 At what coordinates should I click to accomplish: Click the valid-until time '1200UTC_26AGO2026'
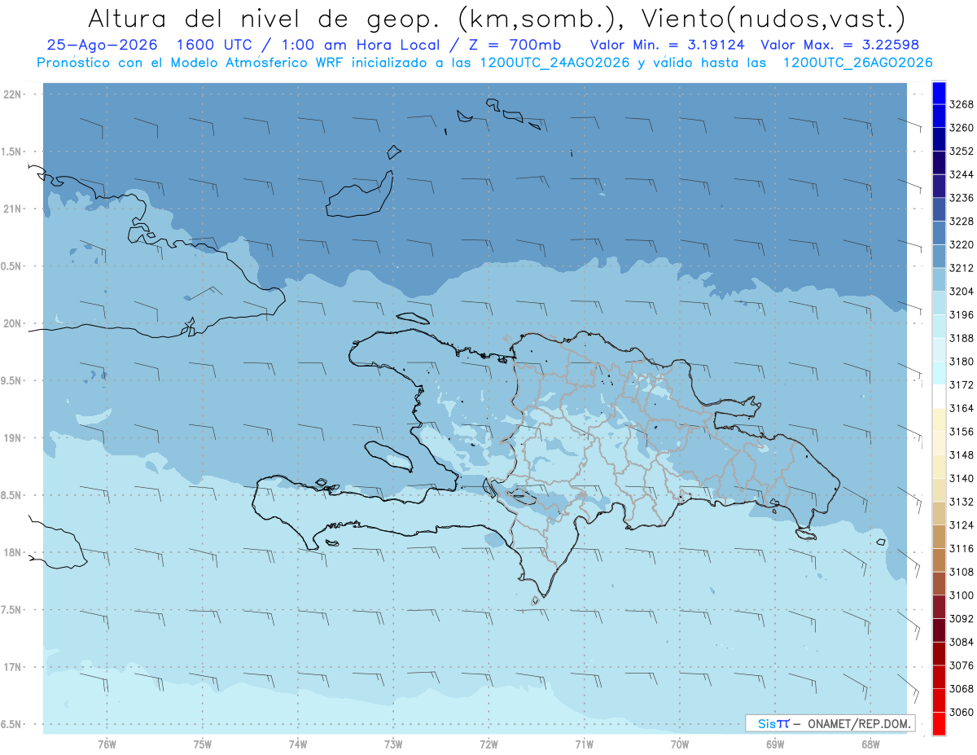857,63
